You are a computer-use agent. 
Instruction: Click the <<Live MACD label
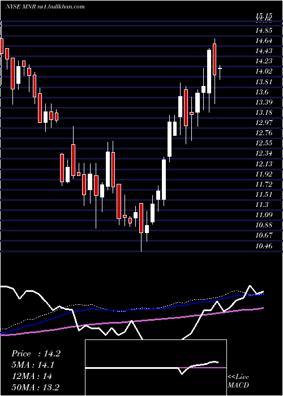pos(238,381)
